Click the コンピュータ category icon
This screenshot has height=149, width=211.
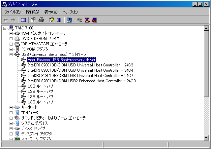point(17,113)
